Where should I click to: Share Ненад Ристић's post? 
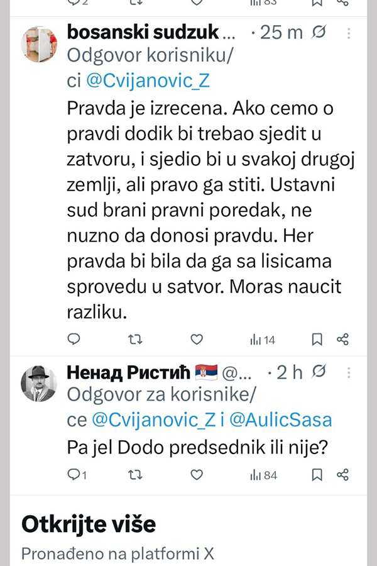click(x=342, y=475)
